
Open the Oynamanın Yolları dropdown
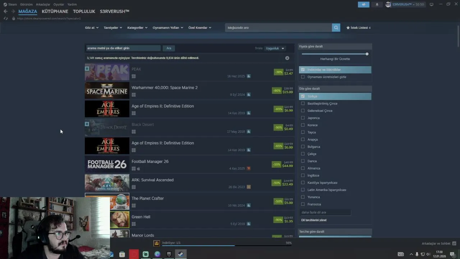click(x=168, y=28)
